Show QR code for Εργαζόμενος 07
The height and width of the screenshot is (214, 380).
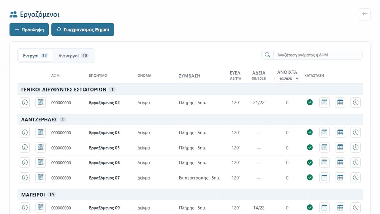[41, 178]
